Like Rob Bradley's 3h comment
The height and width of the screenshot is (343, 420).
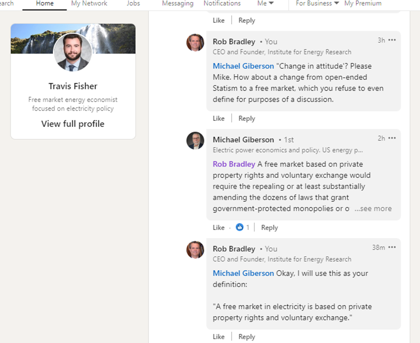pyautogui.click(x=219, y=118)
